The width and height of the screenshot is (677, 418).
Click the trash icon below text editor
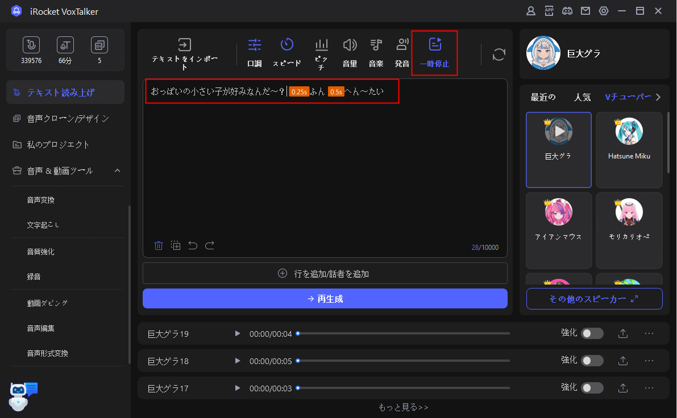point(159,245)
